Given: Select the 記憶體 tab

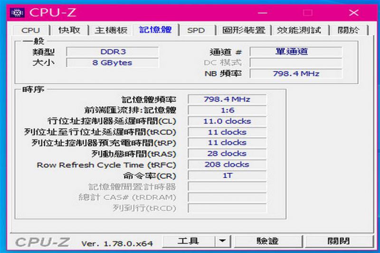Looking at the screenshot, I should 155,30.
